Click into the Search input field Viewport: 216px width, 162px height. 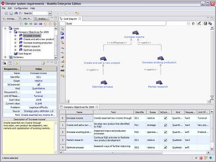[40, 13]
